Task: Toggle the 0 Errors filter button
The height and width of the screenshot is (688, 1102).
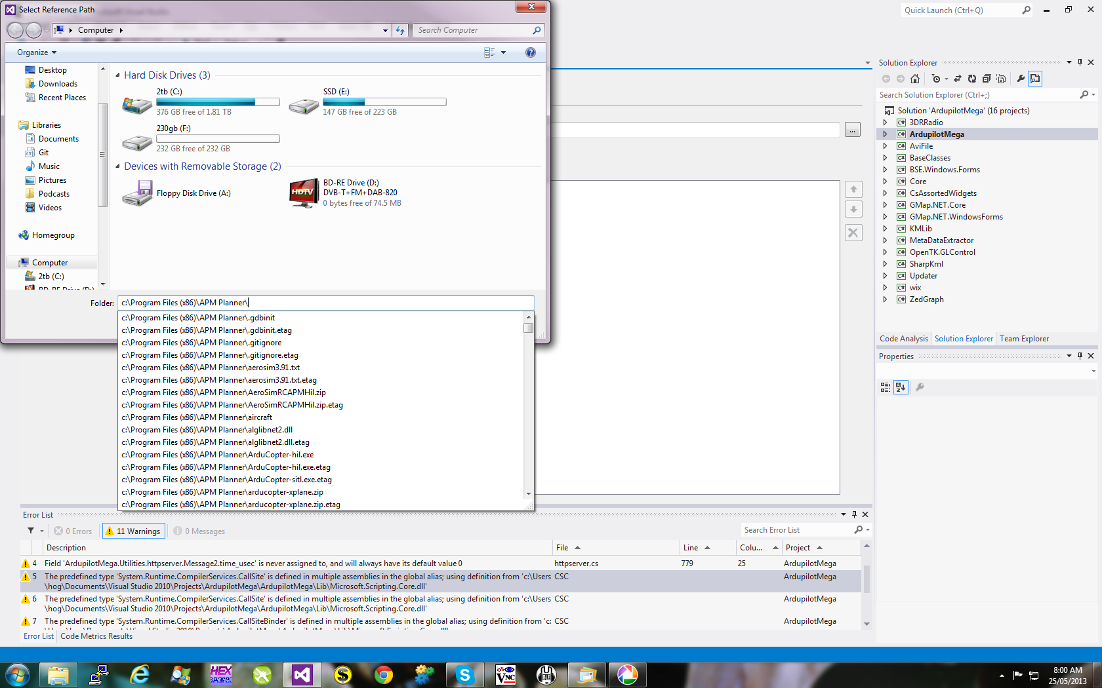Action: (x=73, y=531)
